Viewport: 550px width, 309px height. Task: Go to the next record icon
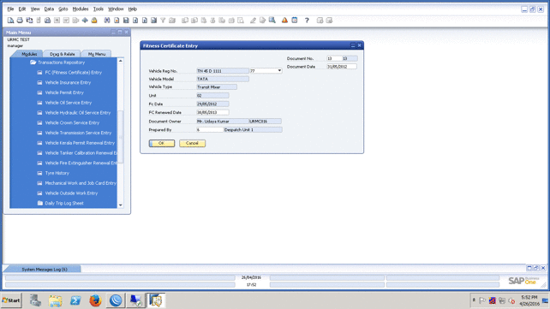click(145, 21)
